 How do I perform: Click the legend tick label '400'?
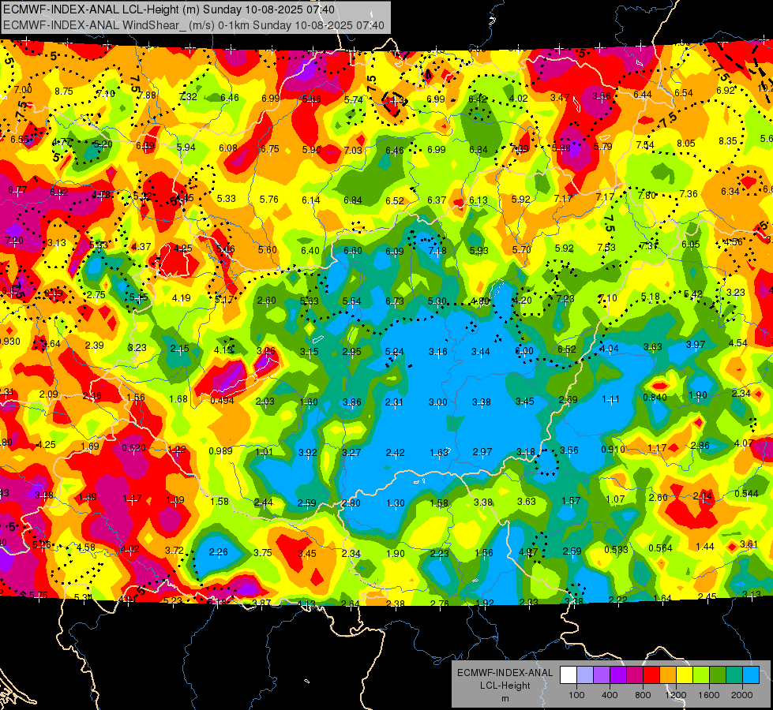(610, 695)
